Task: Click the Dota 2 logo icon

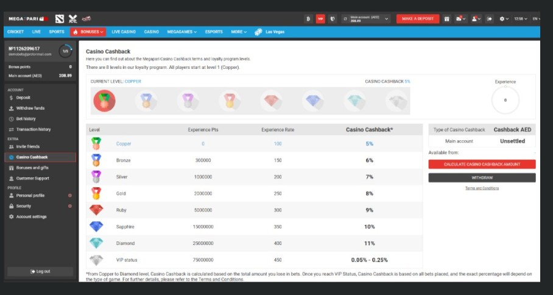Action: (59, 19)
